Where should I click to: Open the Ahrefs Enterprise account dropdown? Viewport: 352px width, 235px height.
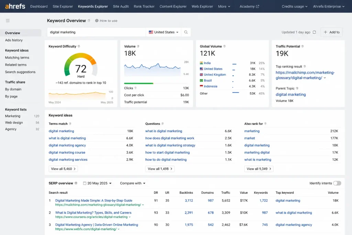(x=329, y=7)
